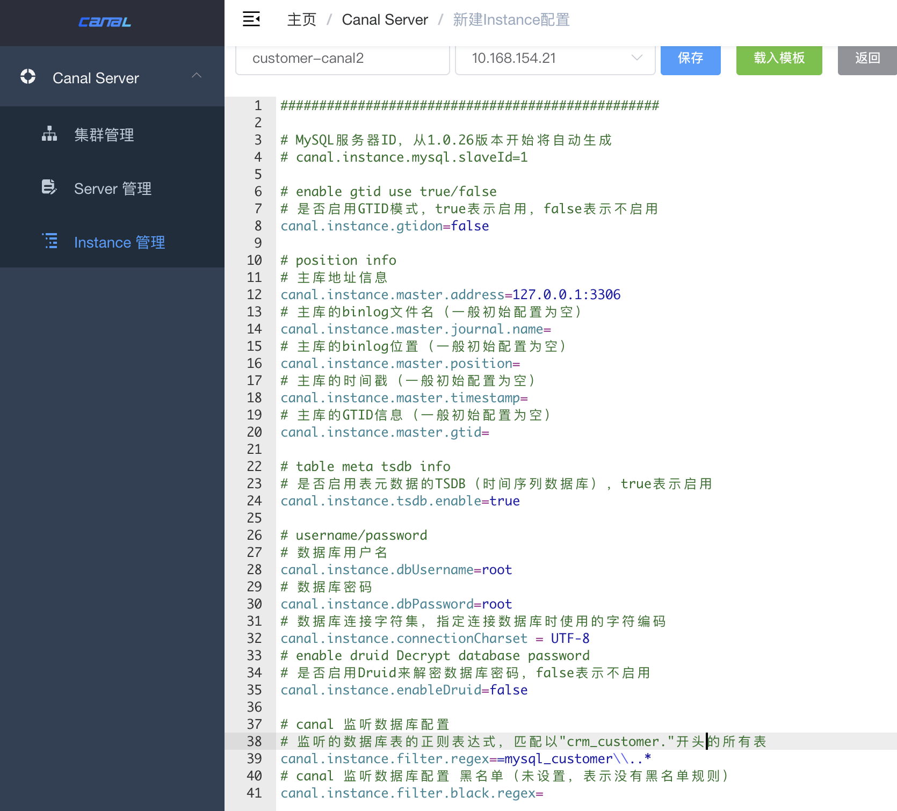The image size is (897, 811).
Task: Click '# canal.instance.mysql.slaveId=1' line
Action: click(404, 157)
